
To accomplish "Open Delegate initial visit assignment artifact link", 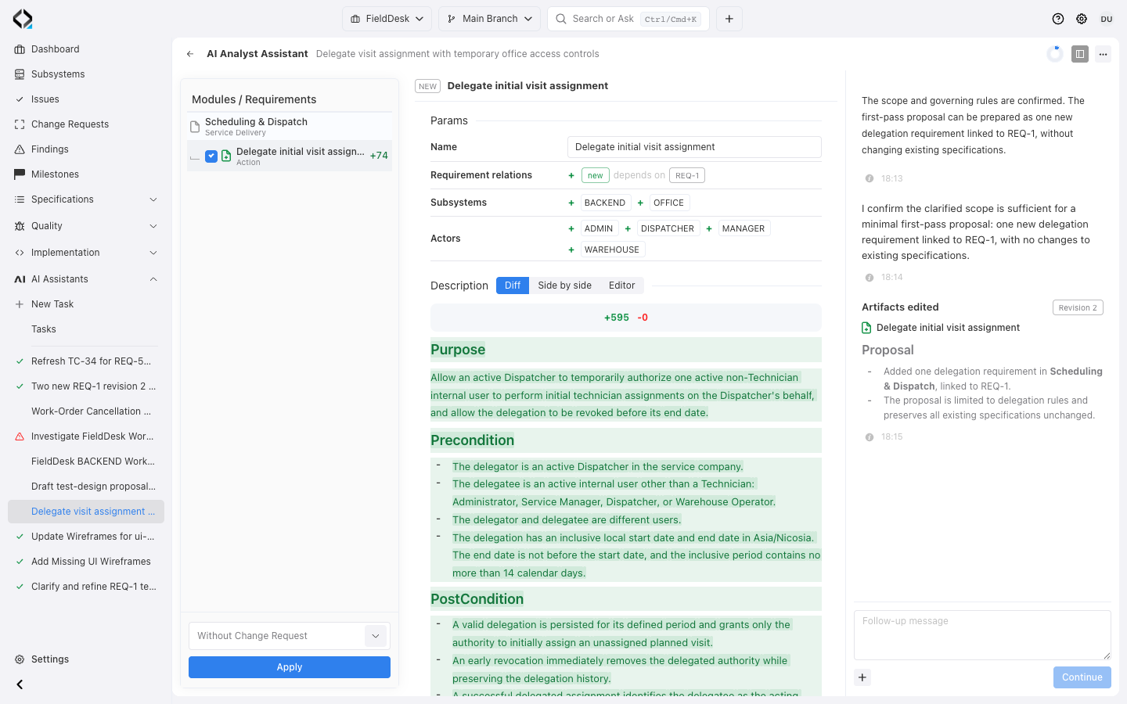I will click(x=948, y=328).
